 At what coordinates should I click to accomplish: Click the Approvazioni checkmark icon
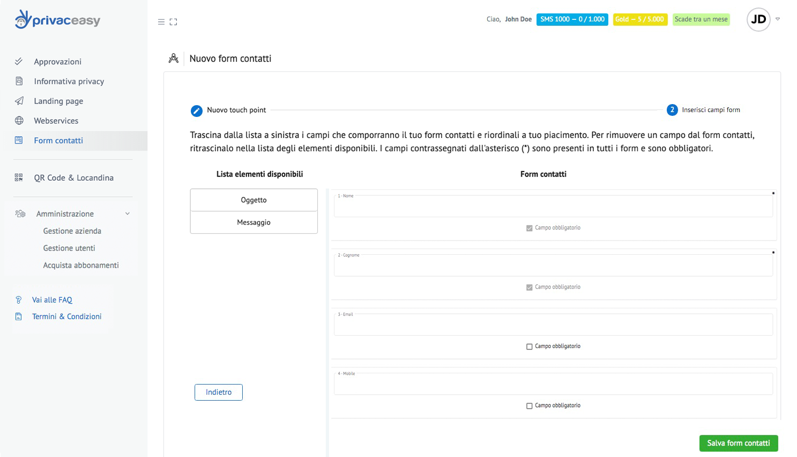click(19, 62)
